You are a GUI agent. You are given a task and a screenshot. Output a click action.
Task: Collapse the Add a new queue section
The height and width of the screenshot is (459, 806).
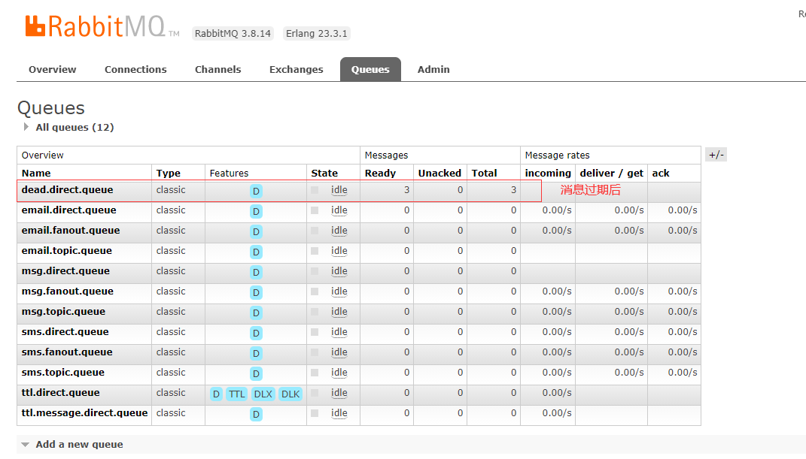[73, 445]
